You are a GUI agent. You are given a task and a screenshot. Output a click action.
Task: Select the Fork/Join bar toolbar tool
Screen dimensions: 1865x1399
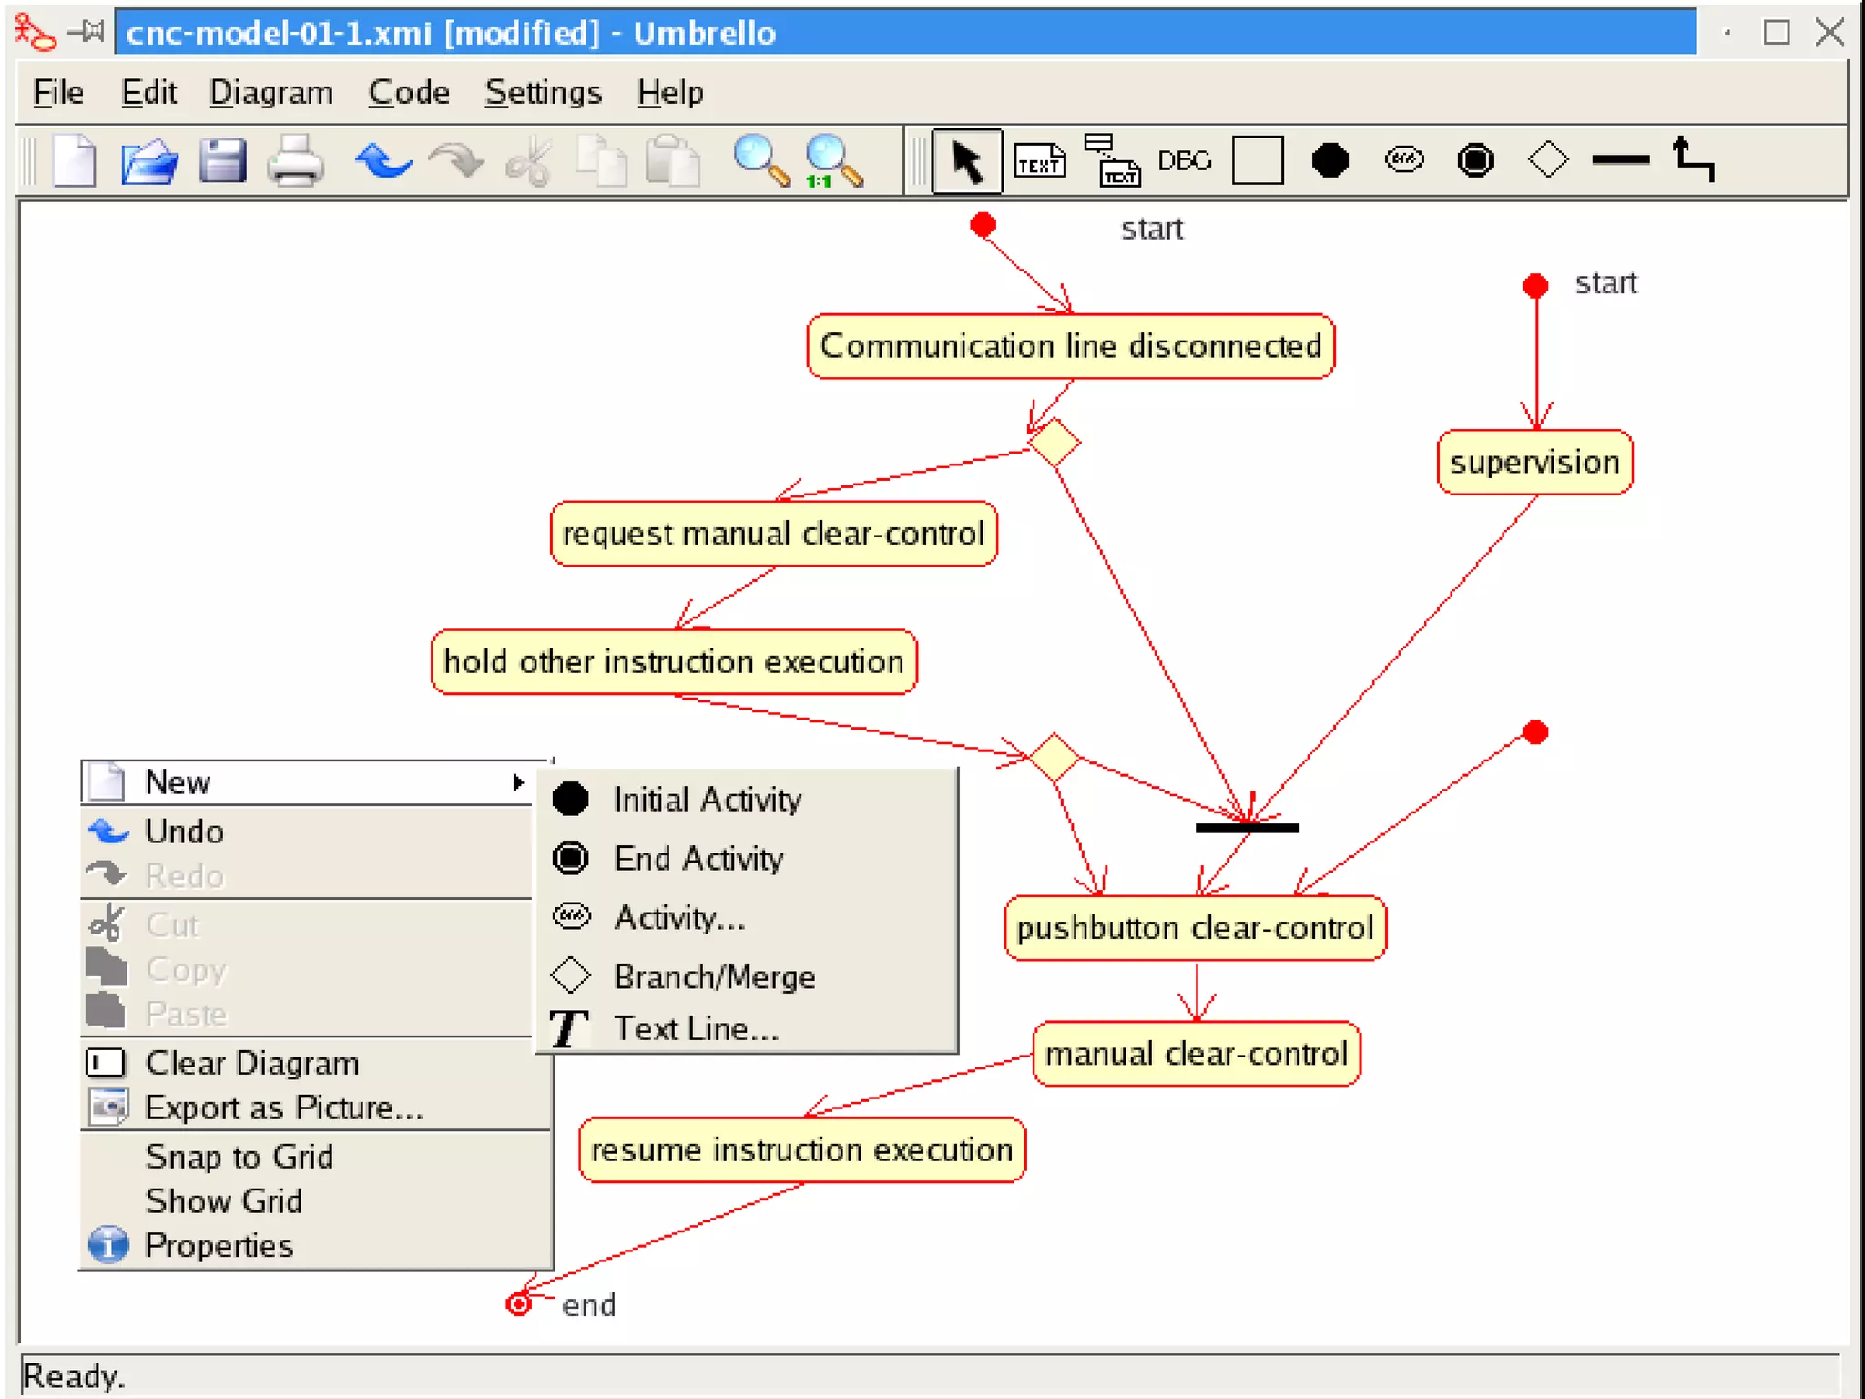[x=1620, y=161]
